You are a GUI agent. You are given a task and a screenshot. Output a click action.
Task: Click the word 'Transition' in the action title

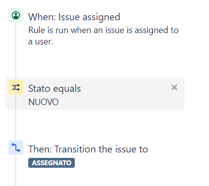point(75,149)
